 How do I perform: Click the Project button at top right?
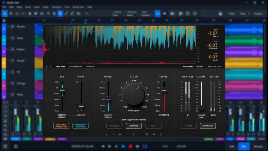point(258,14)
